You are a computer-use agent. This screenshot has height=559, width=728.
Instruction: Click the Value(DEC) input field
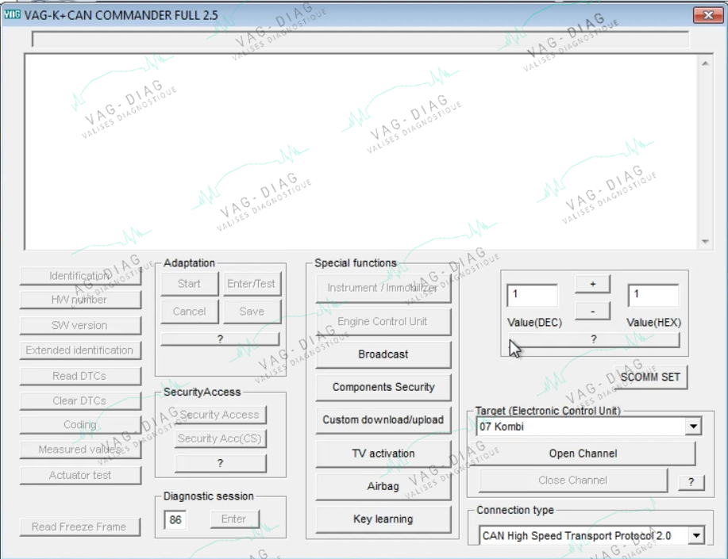coord(532,296)
